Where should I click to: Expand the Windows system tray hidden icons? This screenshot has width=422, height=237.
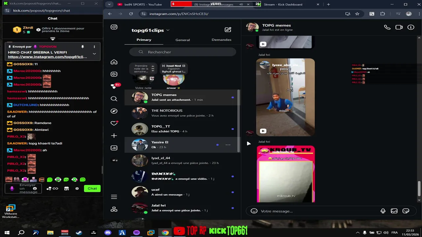pos(358,232)
